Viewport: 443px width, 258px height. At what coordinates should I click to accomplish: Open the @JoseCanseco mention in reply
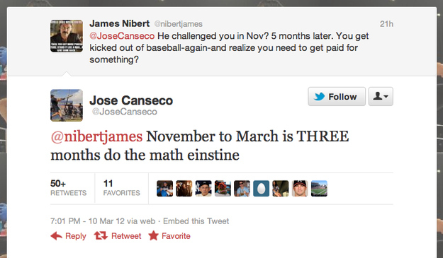click(122, 36)
